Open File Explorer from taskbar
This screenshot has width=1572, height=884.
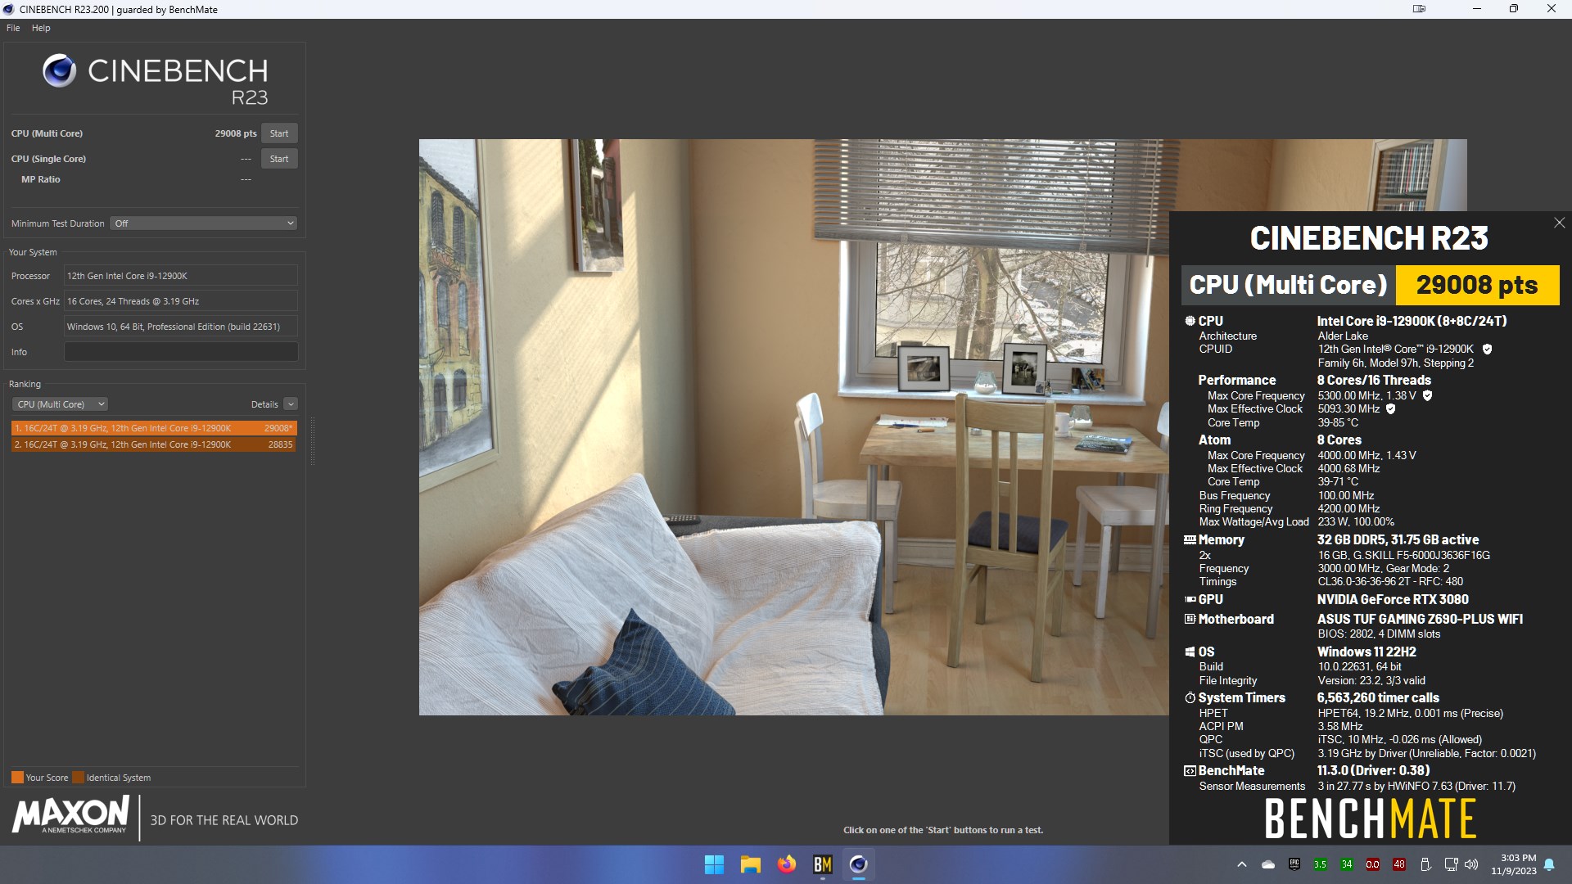751,864
